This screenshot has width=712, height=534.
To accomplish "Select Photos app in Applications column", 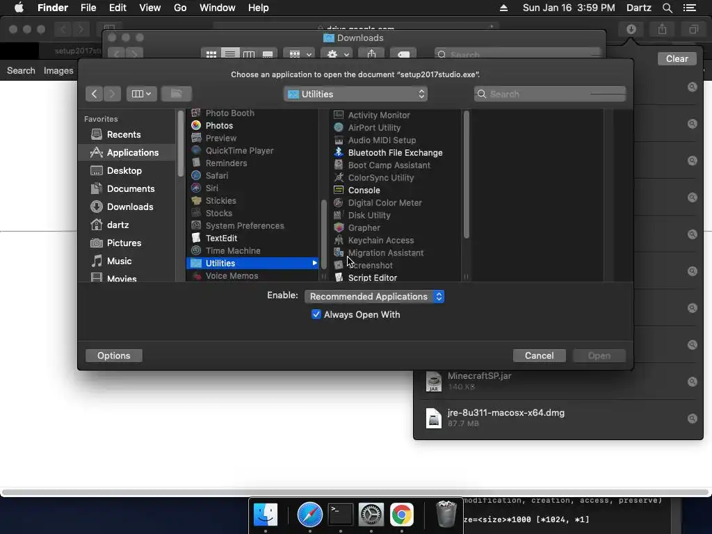I will 219,125.
